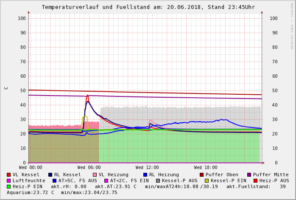Viewport: 296px width, 200px height.
Task: Click the Puffer Oben legend color box
Action: click(202, 175)
